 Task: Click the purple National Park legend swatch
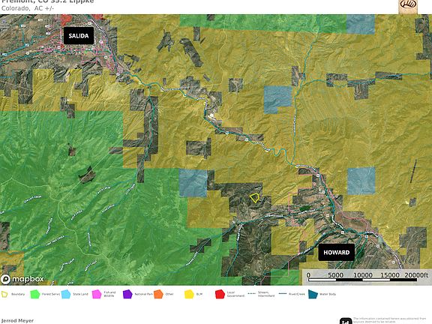point(127,294)
